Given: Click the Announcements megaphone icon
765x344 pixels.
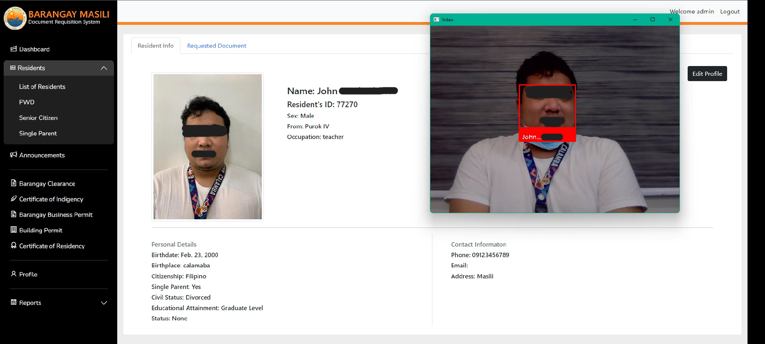Looking at the screenshot, I should (x=13, y=155).
